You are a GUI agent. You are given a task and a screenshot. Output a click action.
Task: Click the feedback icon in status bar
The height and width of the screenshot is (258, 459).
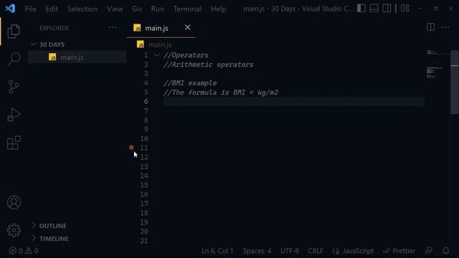click(429, 251)
